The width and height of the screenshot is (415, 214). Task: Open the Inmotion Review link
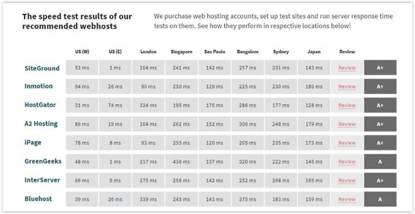pos(347,87)
